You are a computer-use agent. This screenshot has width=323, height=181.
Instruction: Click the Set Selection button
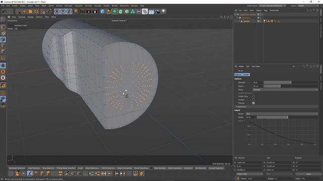201,168
